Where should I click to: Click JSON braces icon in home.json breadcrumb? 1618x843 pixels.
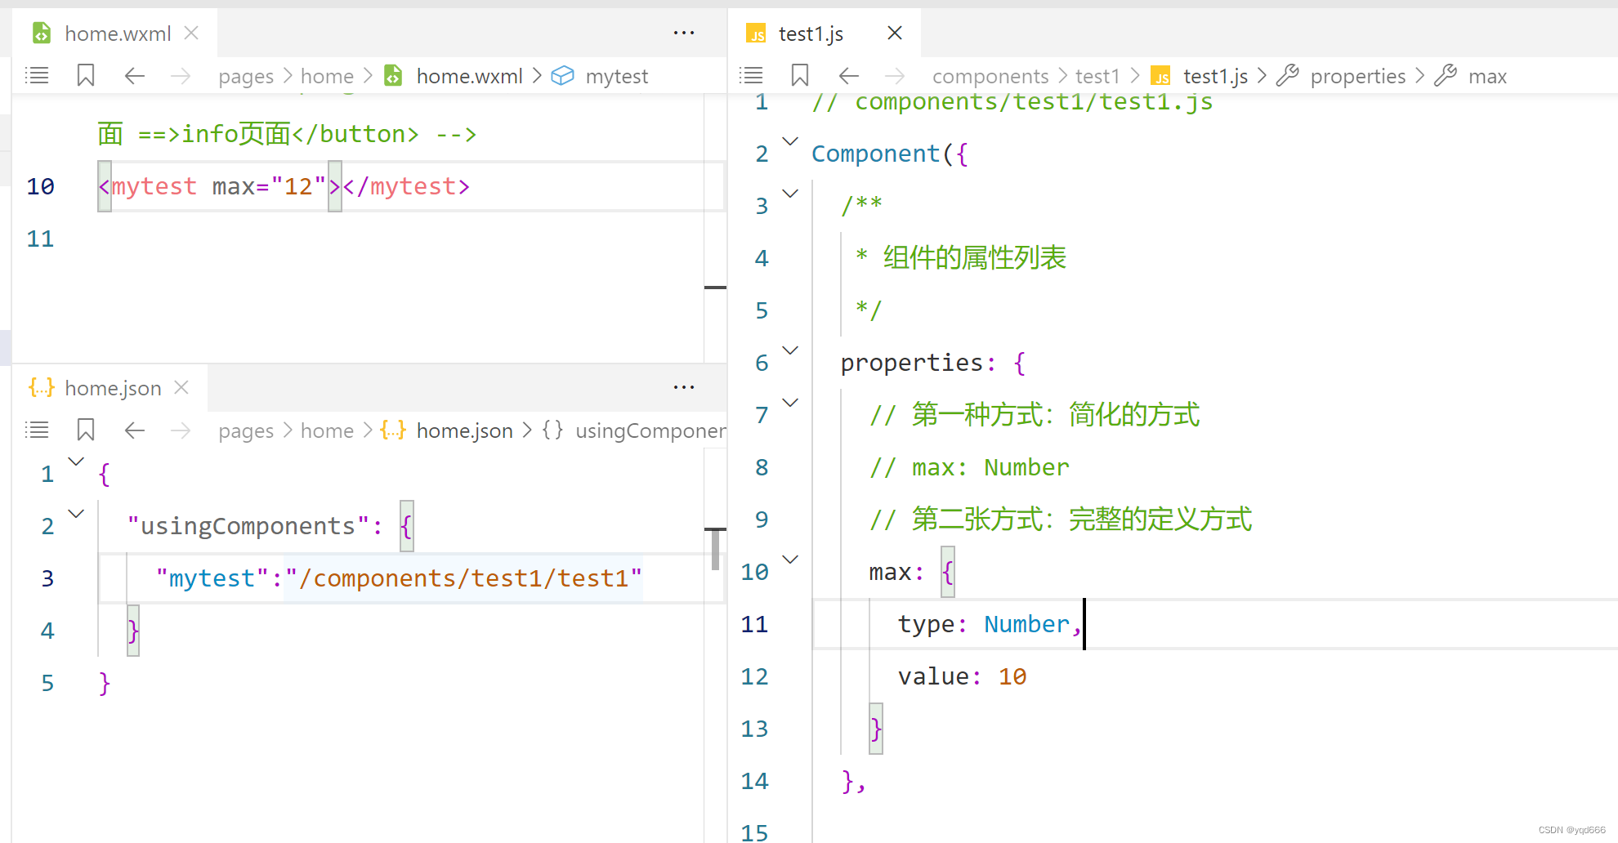click(x=393, y=430)
